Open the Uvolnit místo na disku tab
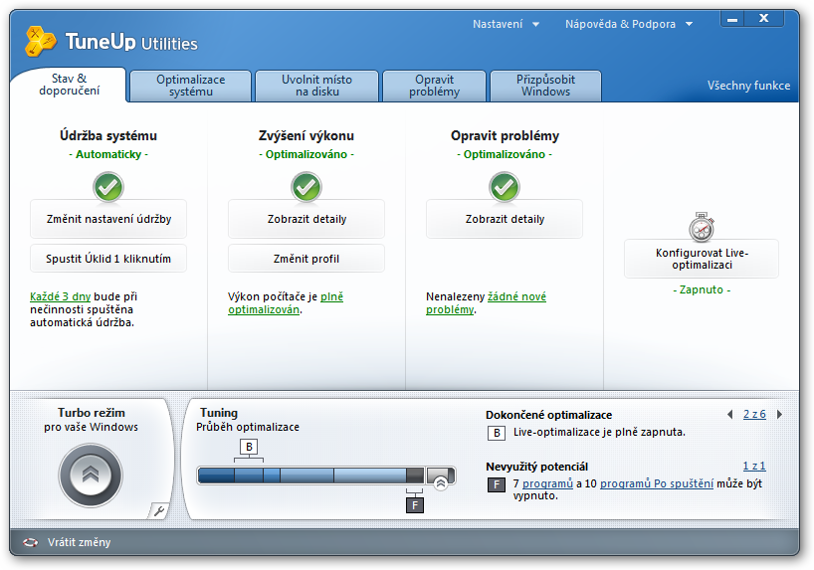The width and height of the screenshot is (814, 570). pyautogui.click(x=316, y=86)
